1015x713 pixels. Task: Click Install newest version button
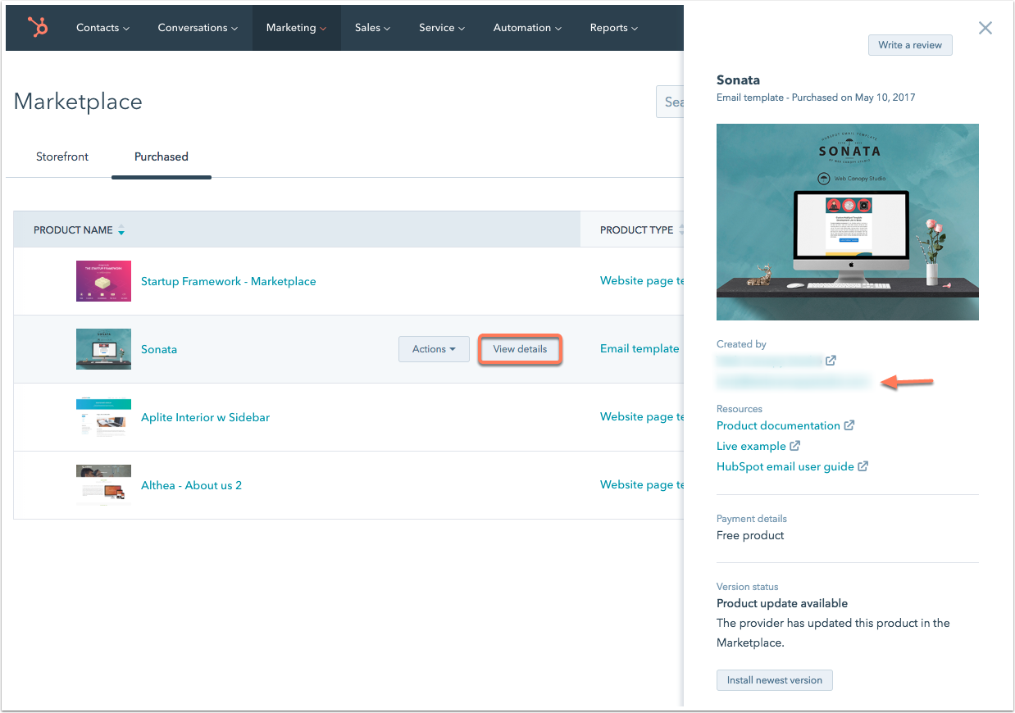click(775, 680)
